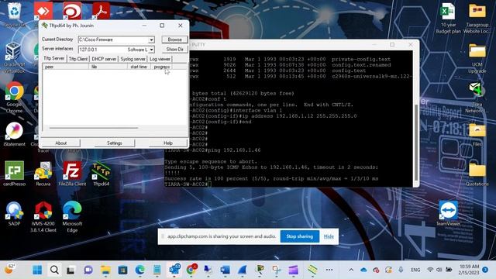Switch to the Log viewer tab
This screenshot has height=279, width=496.
coord(160,59)
